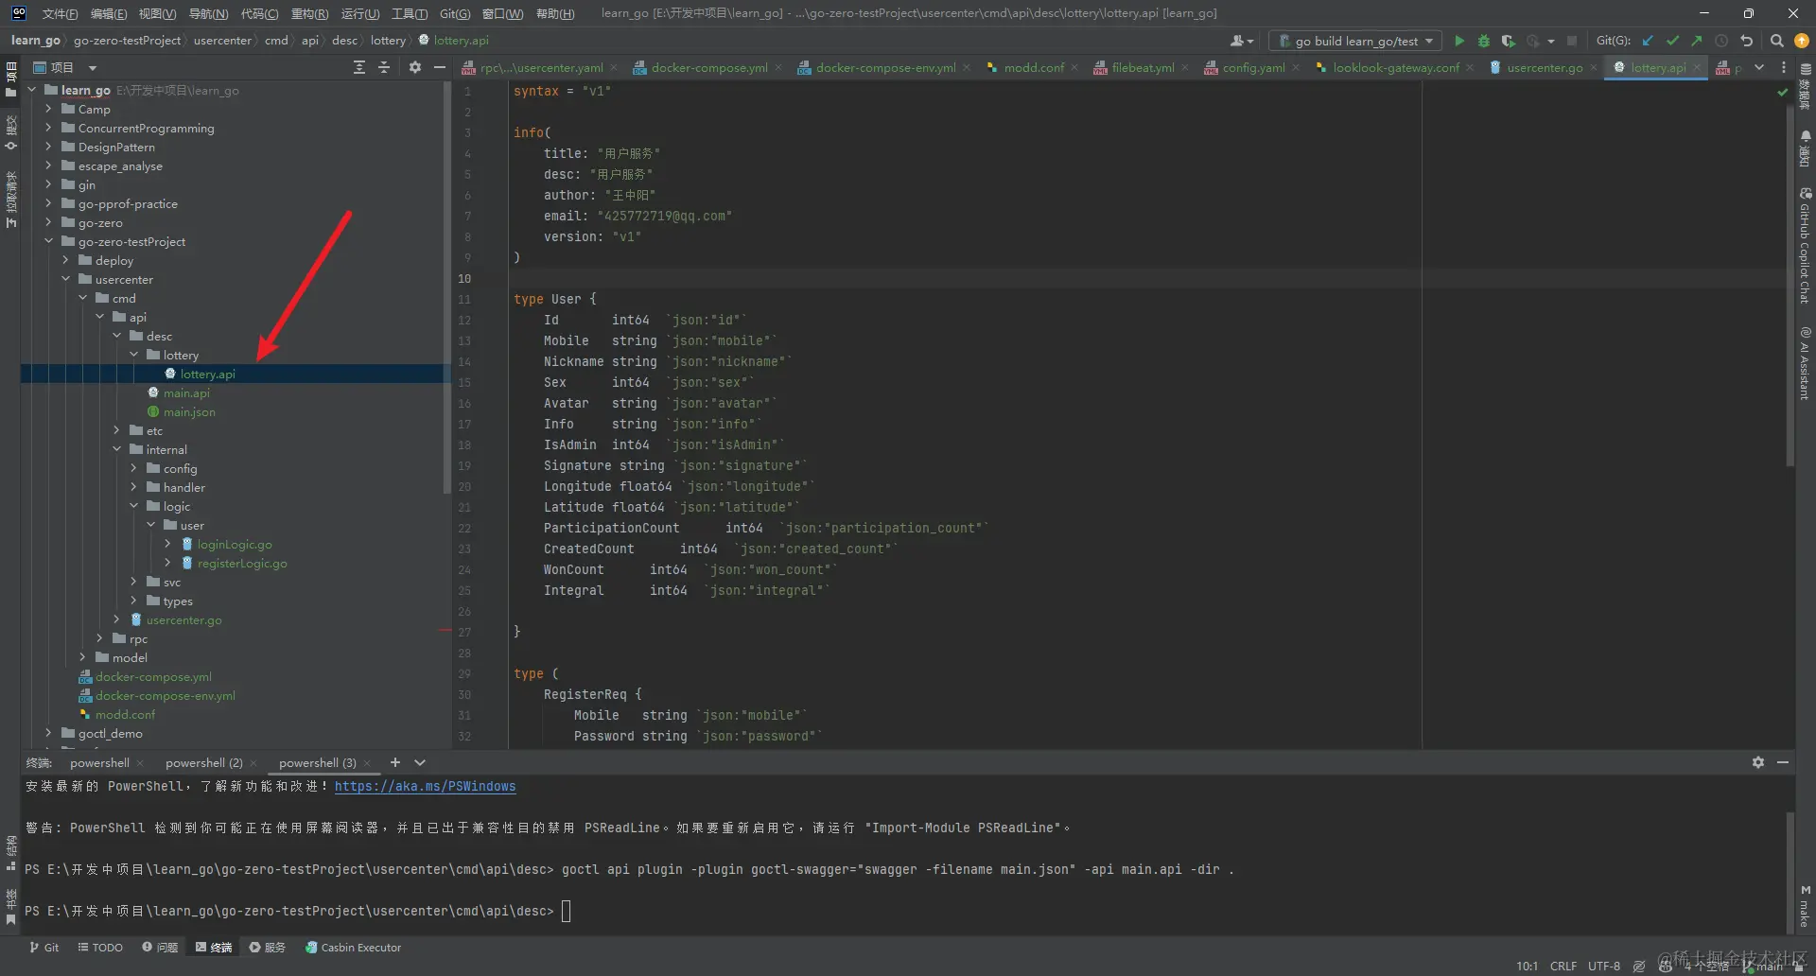Select registerLogic.go in project tree
This screenshot has width=1816, height=976.
[242, 563]
